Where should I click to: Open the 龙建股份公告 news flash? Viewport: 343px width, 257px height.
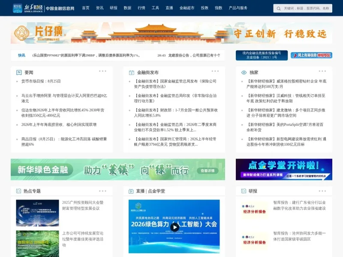pyautogui.click(x=189, y=56)
